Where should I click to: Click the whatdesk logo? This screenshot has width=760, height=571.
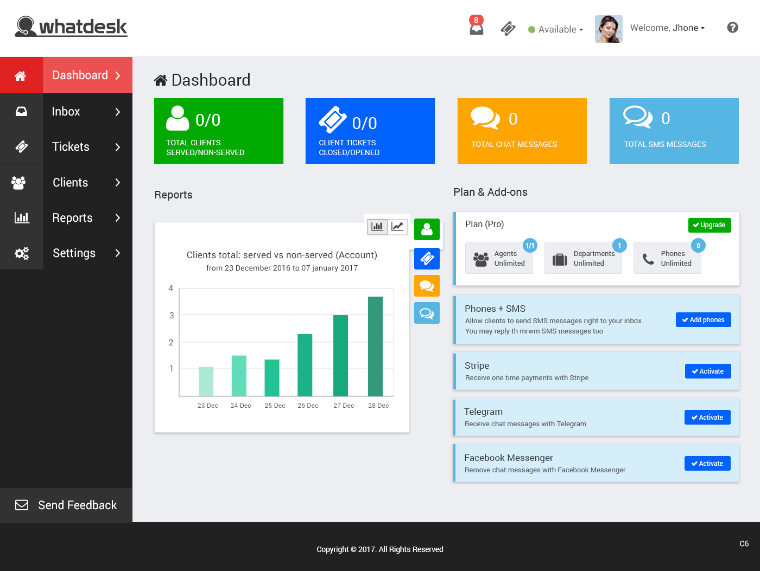71,27
